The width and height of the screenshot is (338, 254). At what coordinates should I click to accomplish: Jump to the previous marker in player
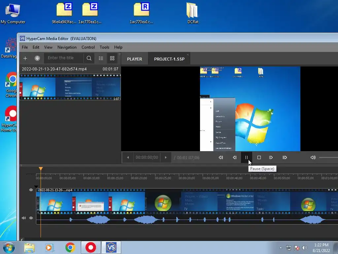(221, 157)
